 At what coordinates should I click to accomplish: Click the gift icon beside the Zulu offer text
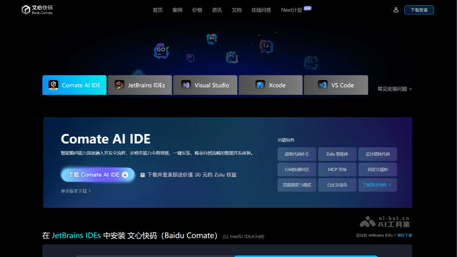pyautogui.click(x=142, y=174)
